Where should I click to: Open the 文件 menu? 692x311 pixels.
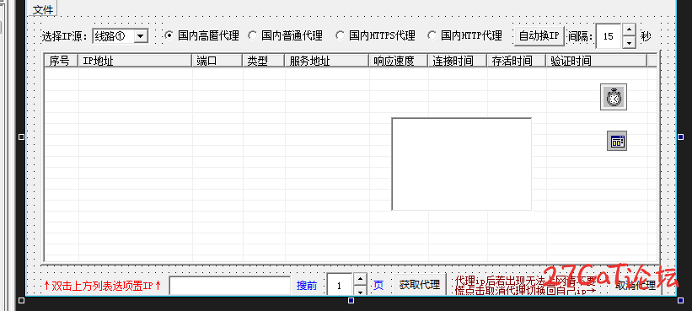43,10
